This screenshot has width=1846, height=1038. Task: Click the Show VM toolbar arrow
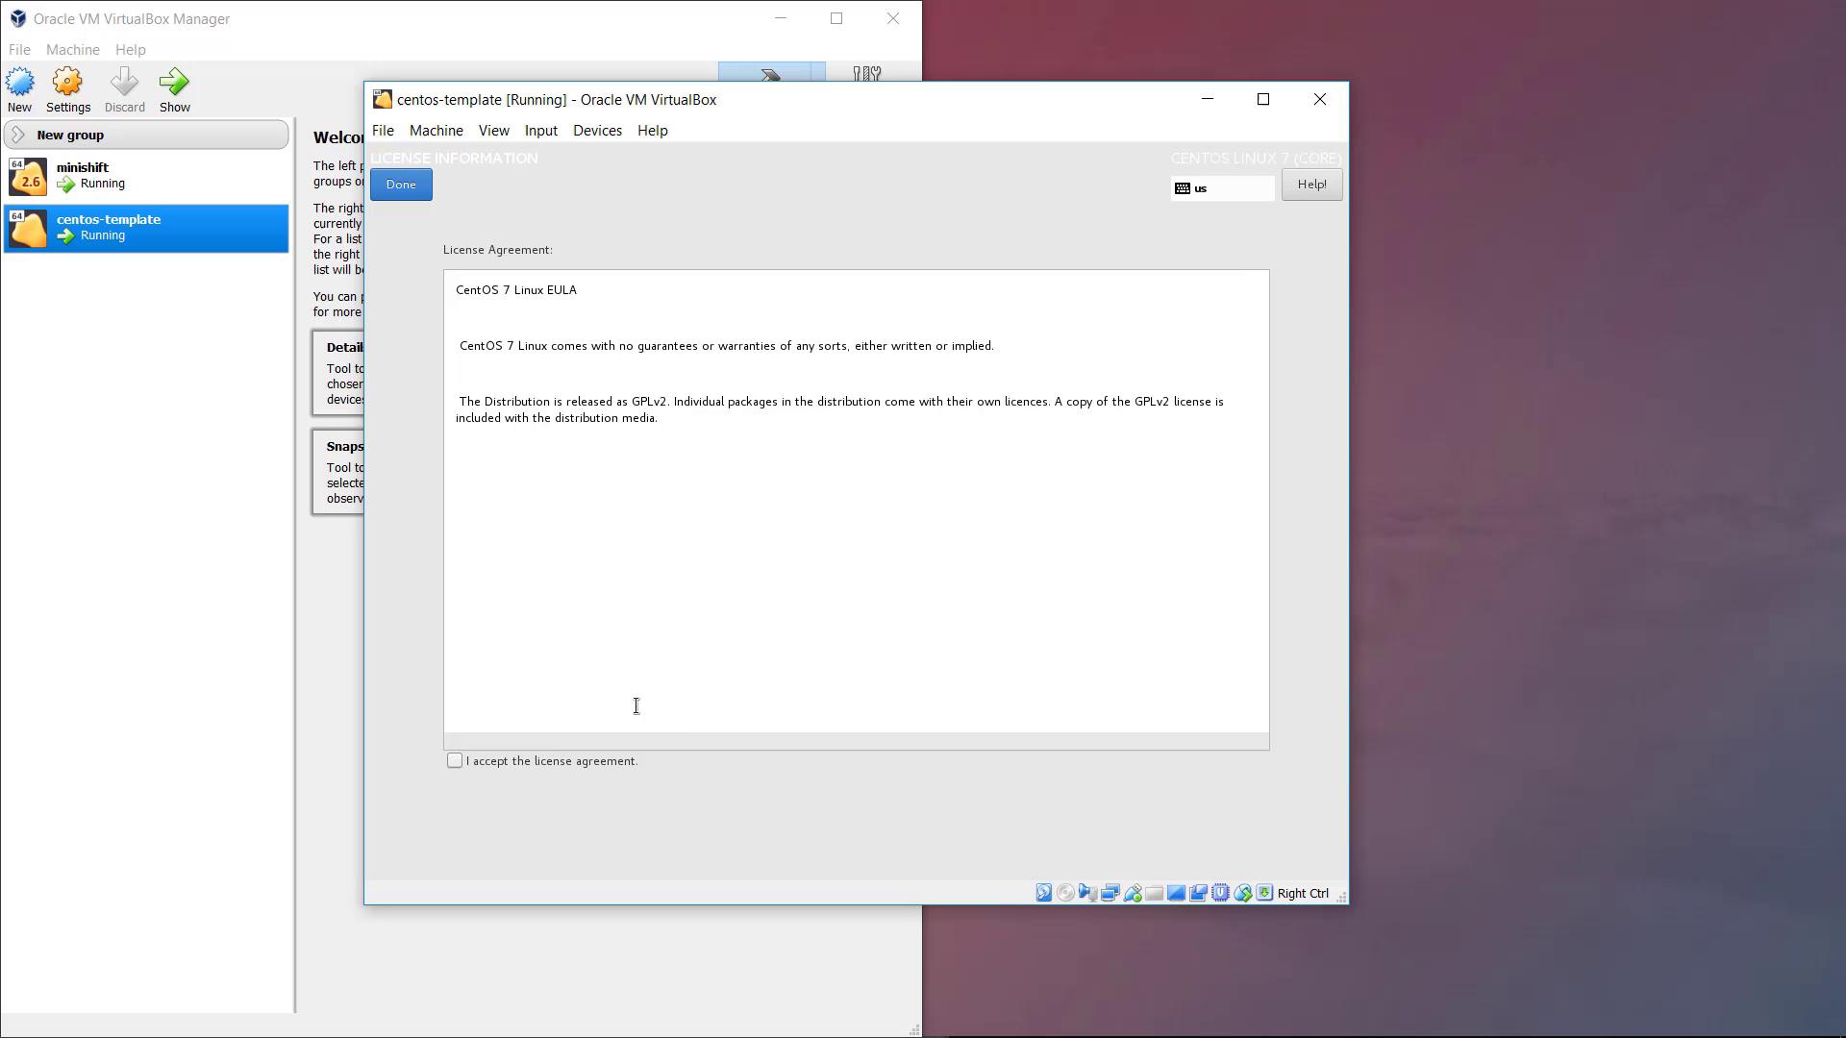click(x=174, y=83)
